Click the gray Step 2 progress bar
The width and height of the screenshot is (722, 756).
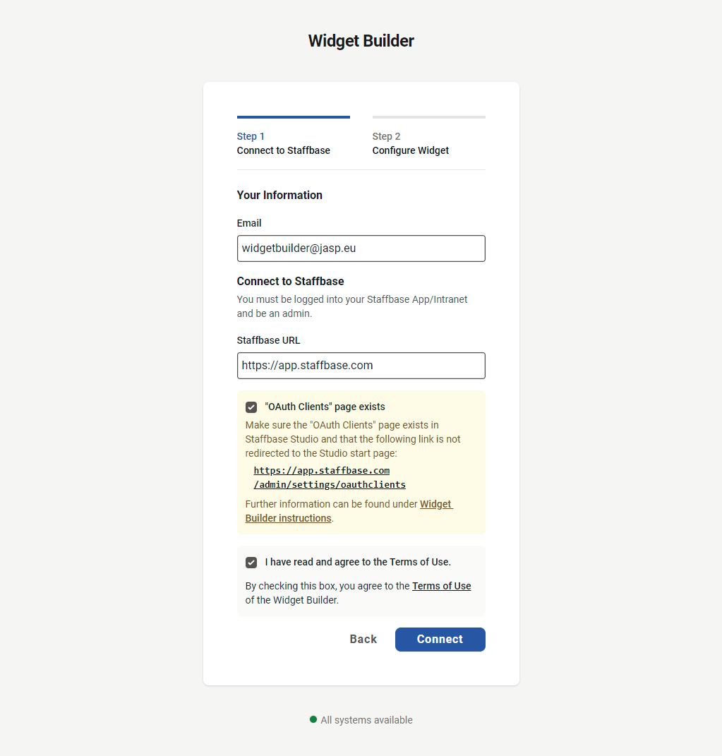coord(428,117)
